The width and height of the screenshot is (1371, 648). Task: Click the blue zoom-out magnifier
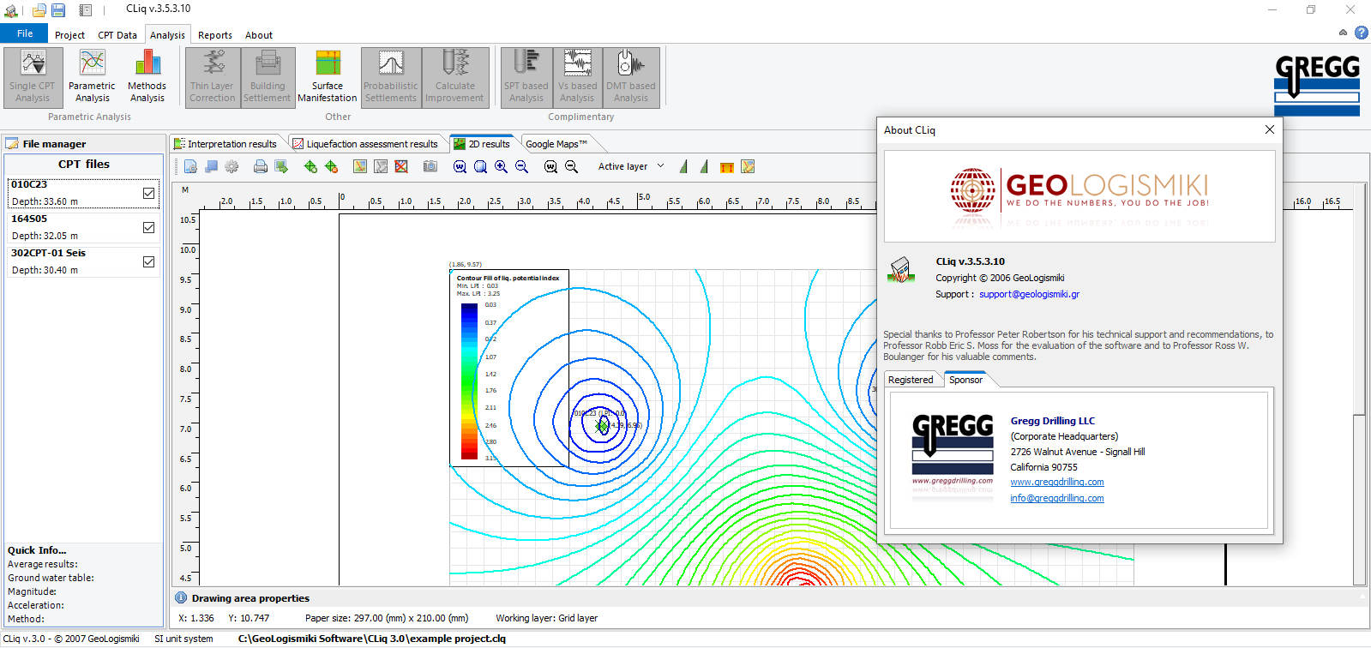tap(521, 167)
